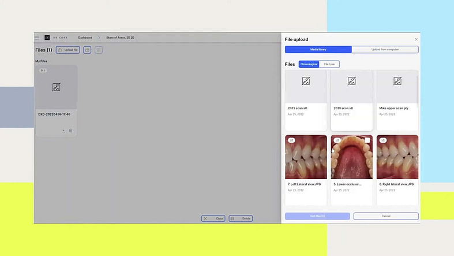Go to Dashboard breadcrumb link
This screenshot has height=256, width=454.
85,38
